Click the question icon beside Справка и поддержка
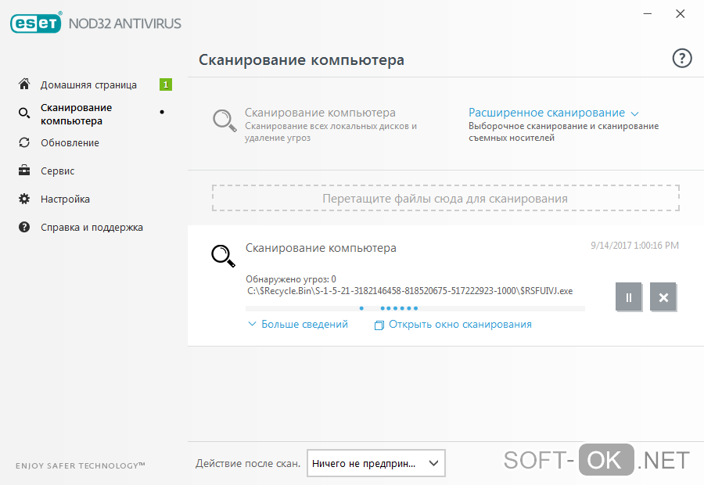The width and height of the screenshot is (704, 485). [x=24, y=227]
